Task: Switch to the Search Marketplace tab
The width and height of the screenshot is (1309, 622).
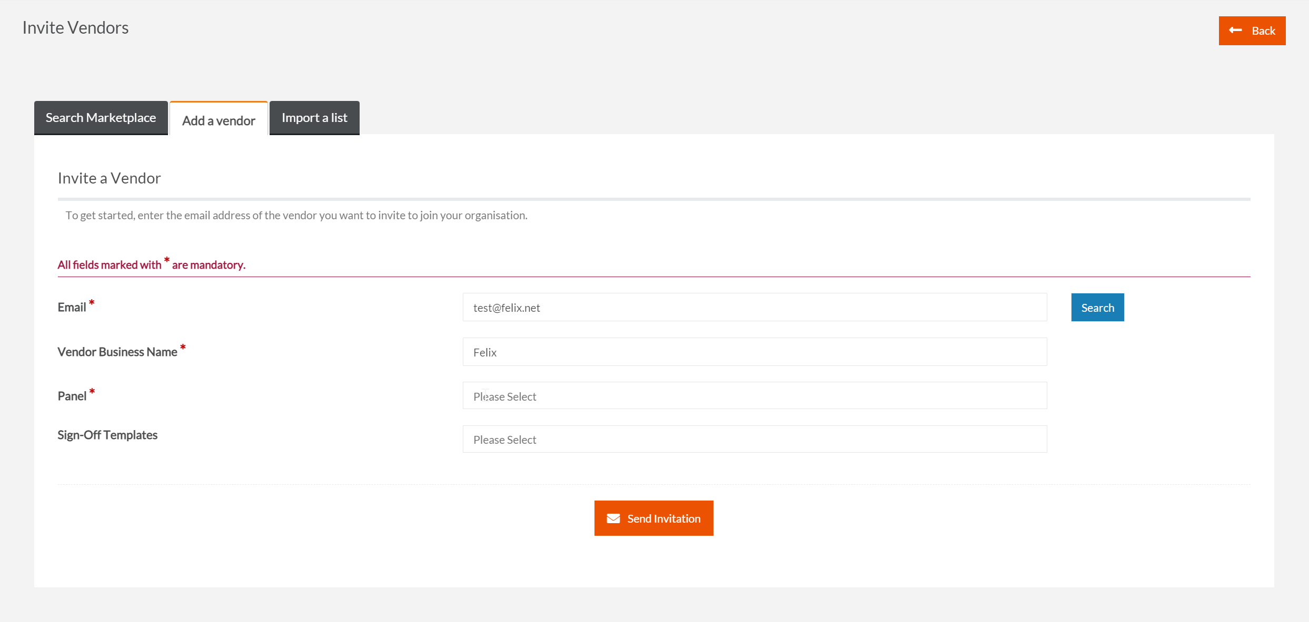Action: tap(101, 118)
